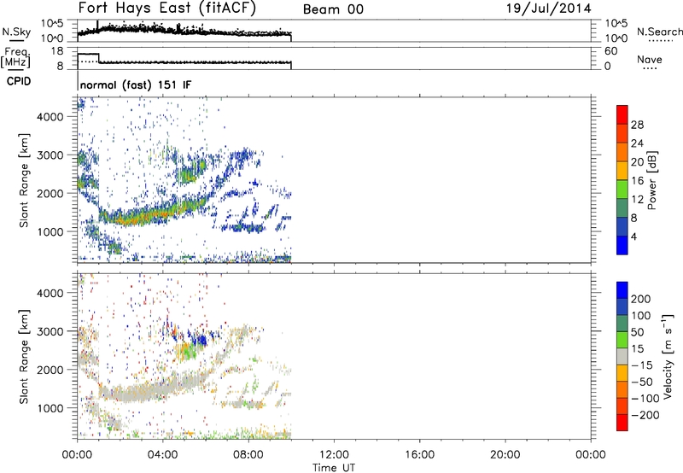Click the 'Fort Hays East (fitACF)' title
This screenshot has height=473, width=683.
[x=167, y=8]
